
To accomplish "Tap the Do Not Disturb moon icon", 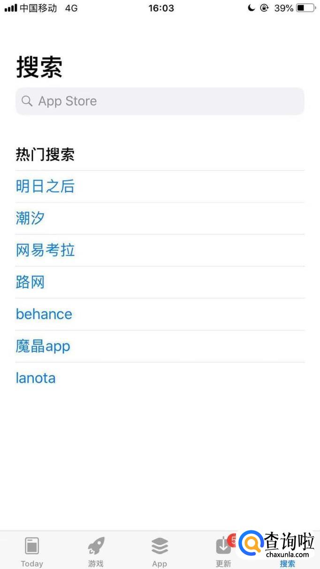I will 252,8.
